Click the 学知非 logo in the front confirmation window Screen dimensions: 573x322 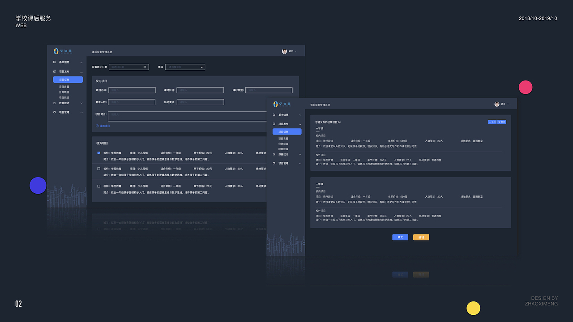[282, 104]
